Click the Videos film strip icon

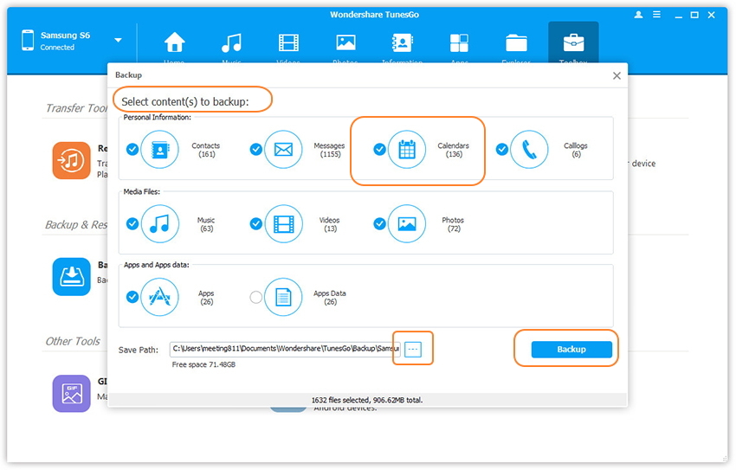click(x=283, y=223)
